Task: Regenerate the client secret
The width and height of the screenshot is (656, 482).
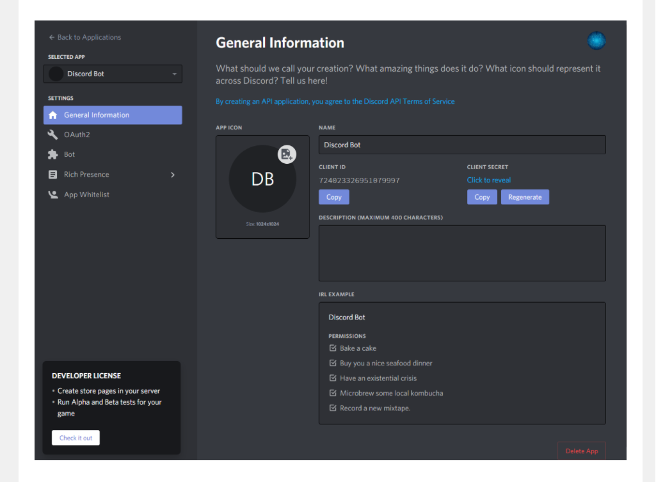Action: click(525, 197)
